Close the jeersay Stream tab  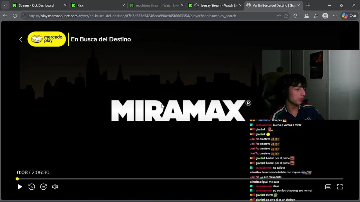tap(240, 5)
